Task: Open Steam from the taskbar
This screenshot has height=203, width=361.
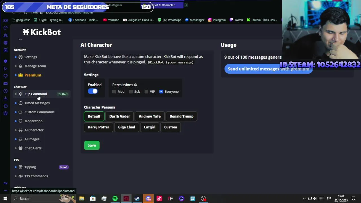Action: click(137, 198)
